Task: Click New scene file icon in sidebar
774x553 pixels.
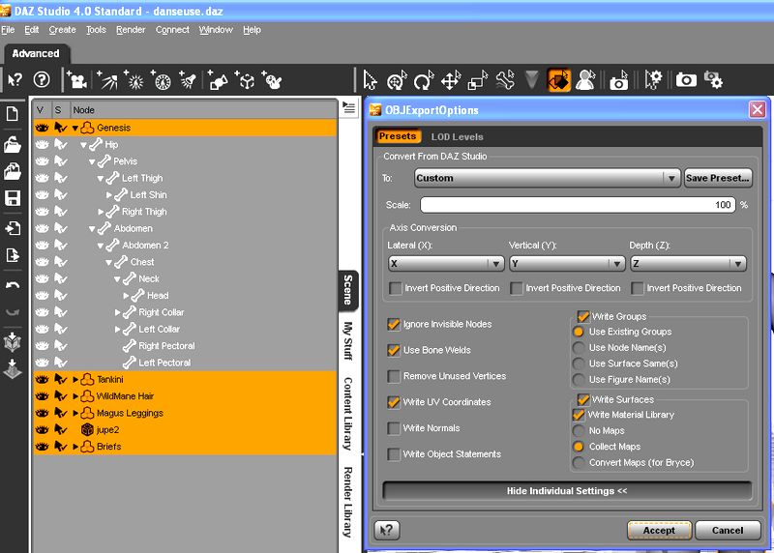Action: [x=12, y=113]
